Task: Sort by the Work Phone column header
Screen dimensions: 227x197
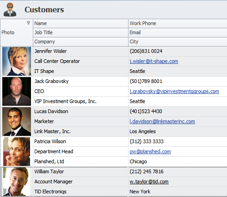Action: coord(178,23)
